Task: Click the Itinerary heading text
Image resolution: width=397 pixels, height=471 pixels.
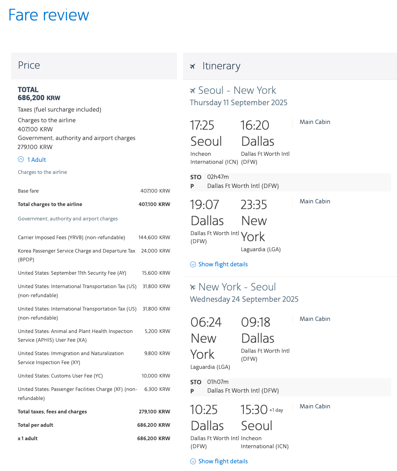Action: 221,66
